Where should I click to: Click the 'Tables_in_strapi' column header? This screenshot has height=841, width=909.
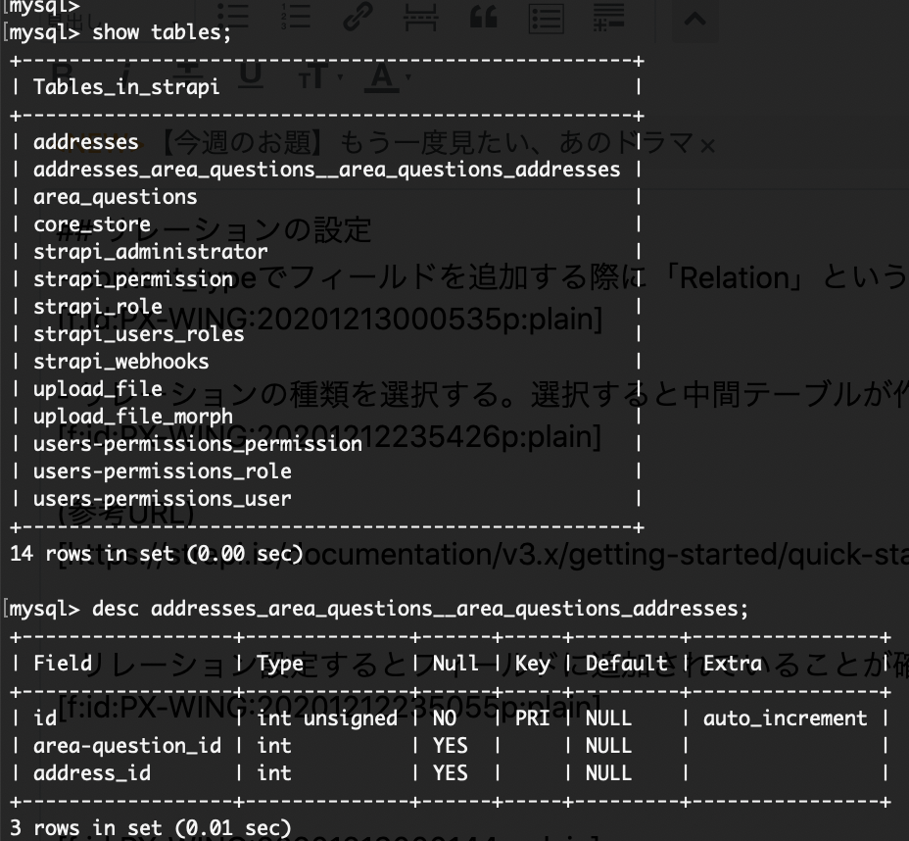tap(126, 87)
